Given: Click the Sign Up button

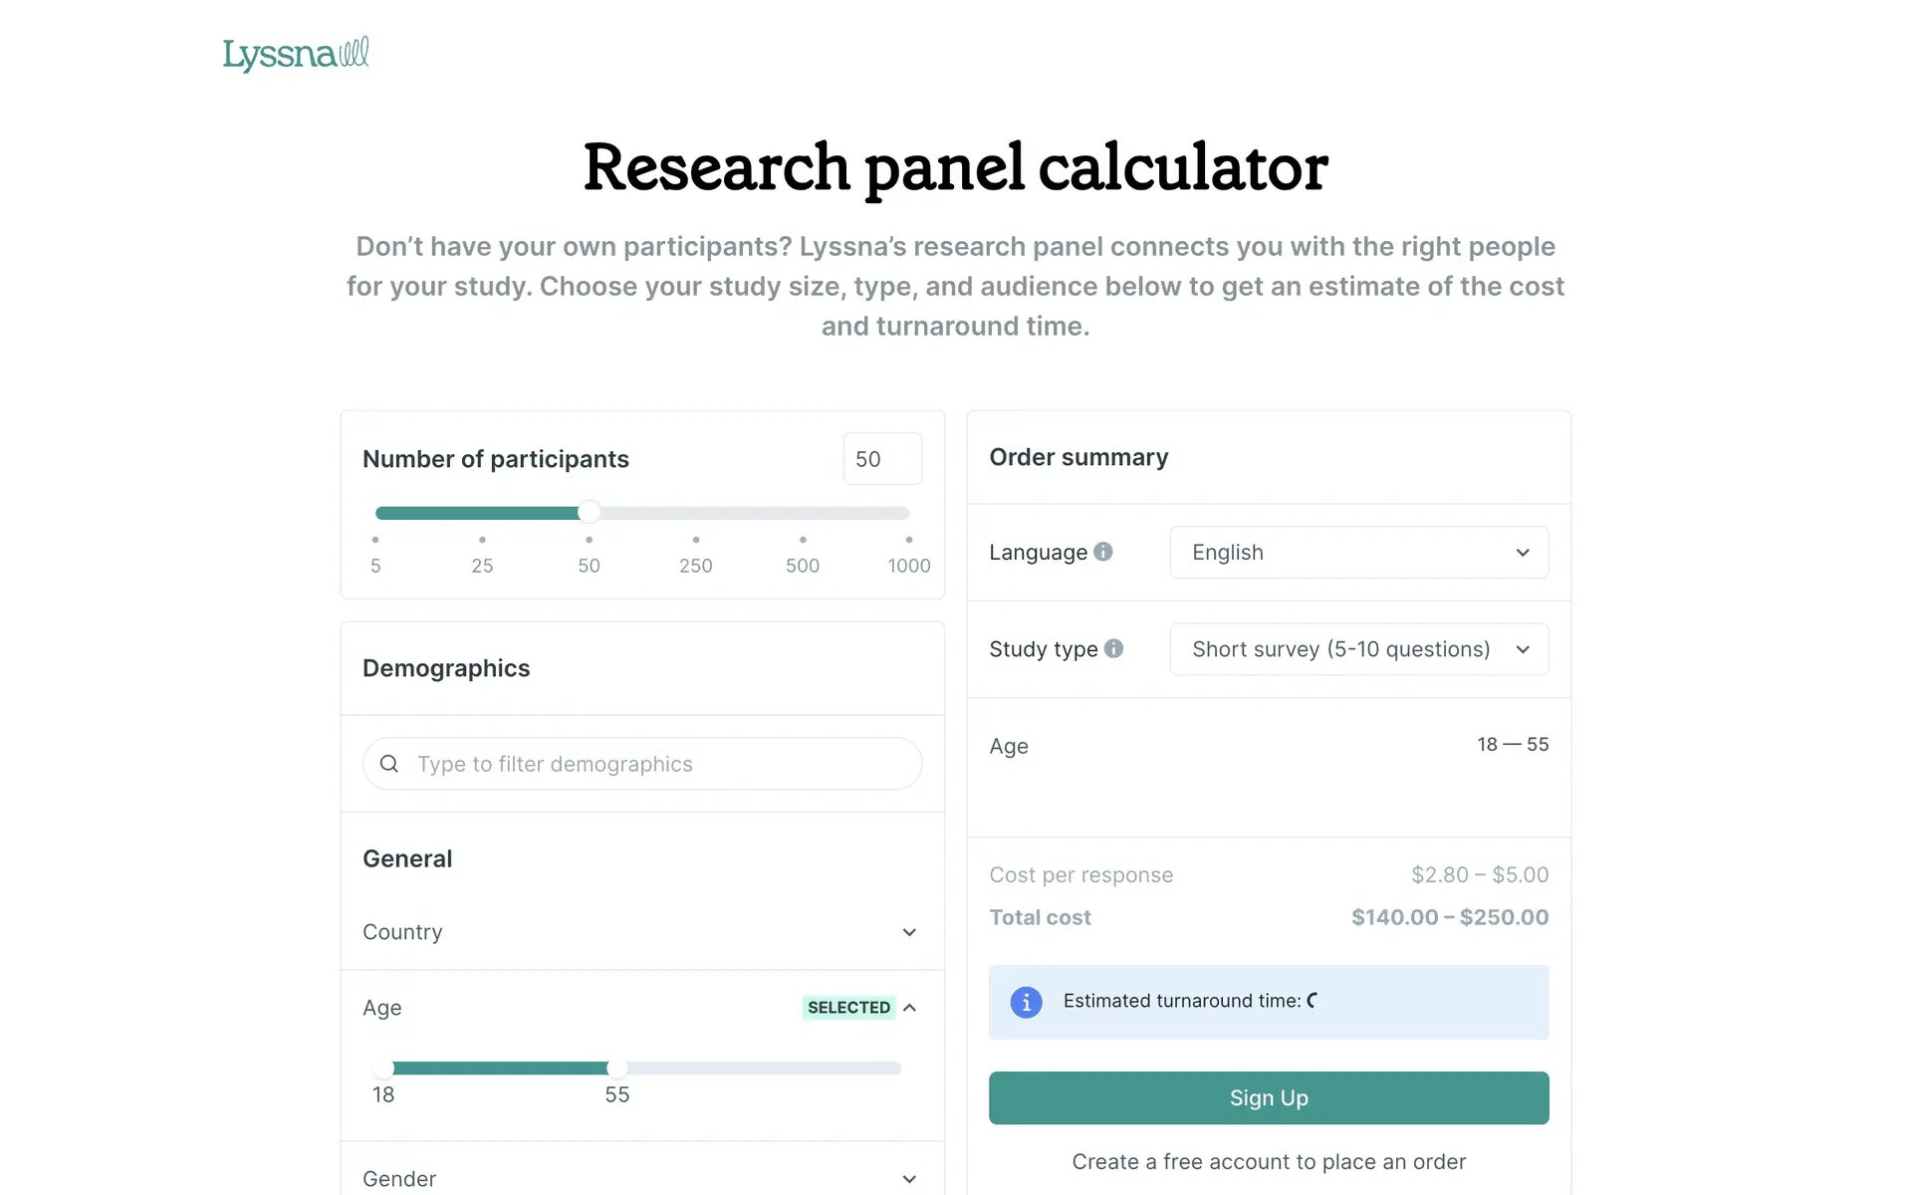Looking at the screenshot, I should pyautogui.click(x=1268, y=1097).
